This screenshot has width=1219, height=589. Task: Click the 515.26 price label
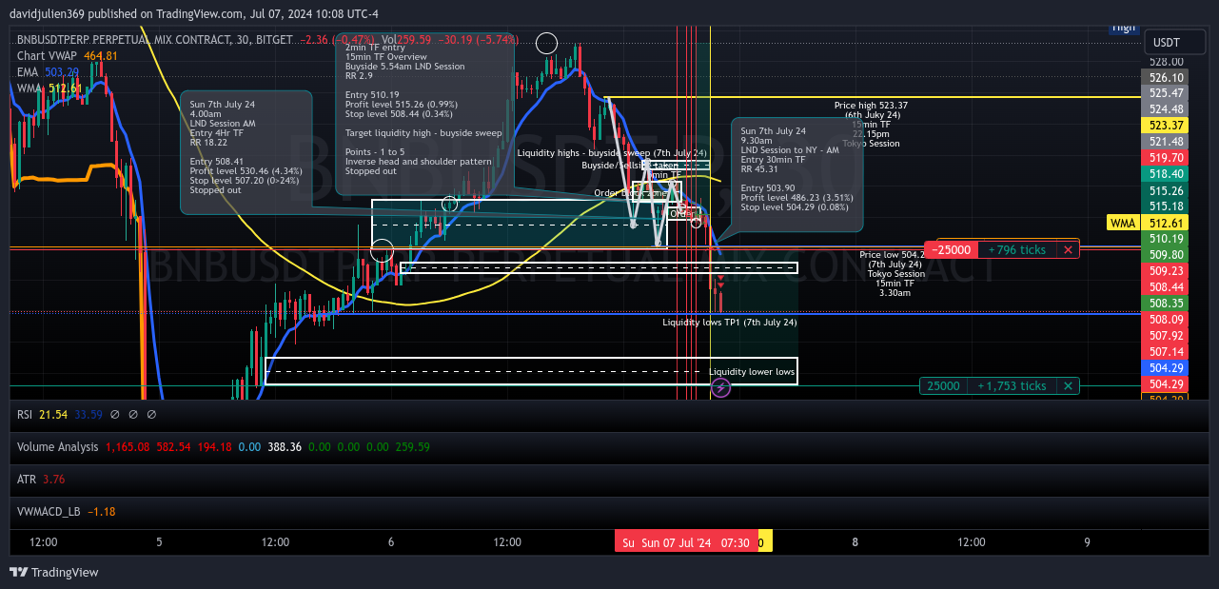point(1166,190)
